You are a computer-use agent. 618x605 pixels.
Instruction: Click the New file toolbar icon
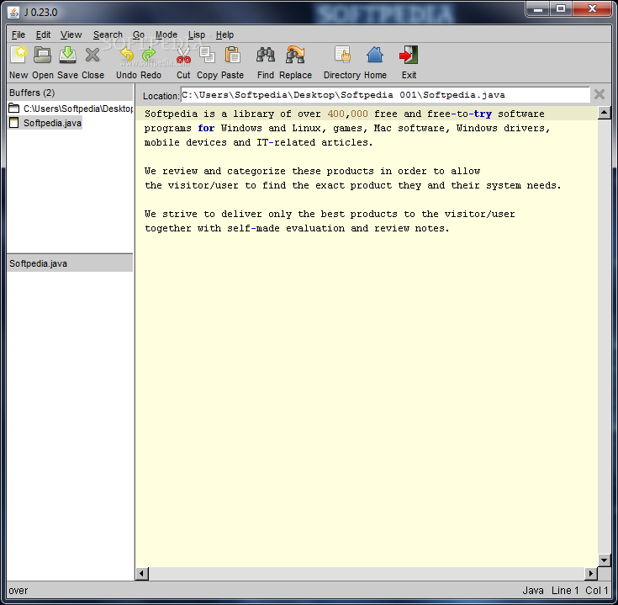click(x=18, y=55)
